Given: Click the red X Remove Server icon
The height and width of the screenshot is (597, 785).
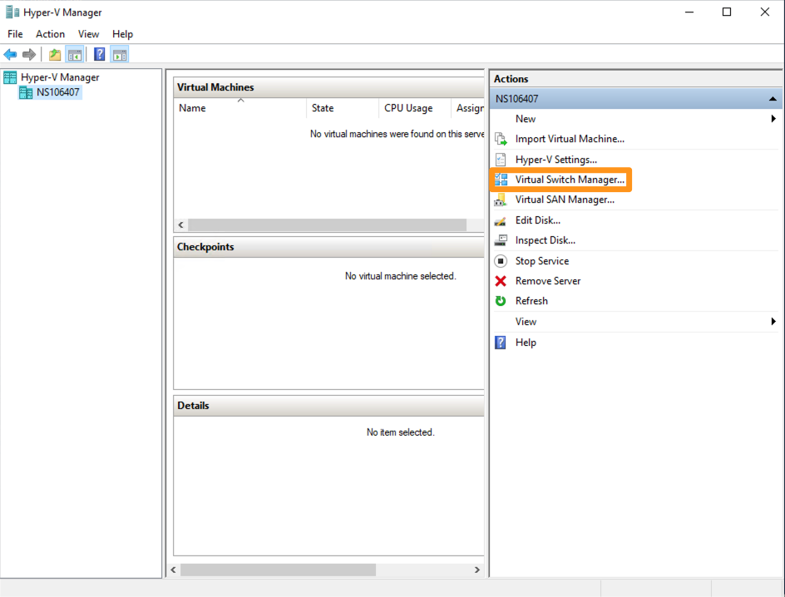Looking at the screenshot, I should (x=501, y=281).
